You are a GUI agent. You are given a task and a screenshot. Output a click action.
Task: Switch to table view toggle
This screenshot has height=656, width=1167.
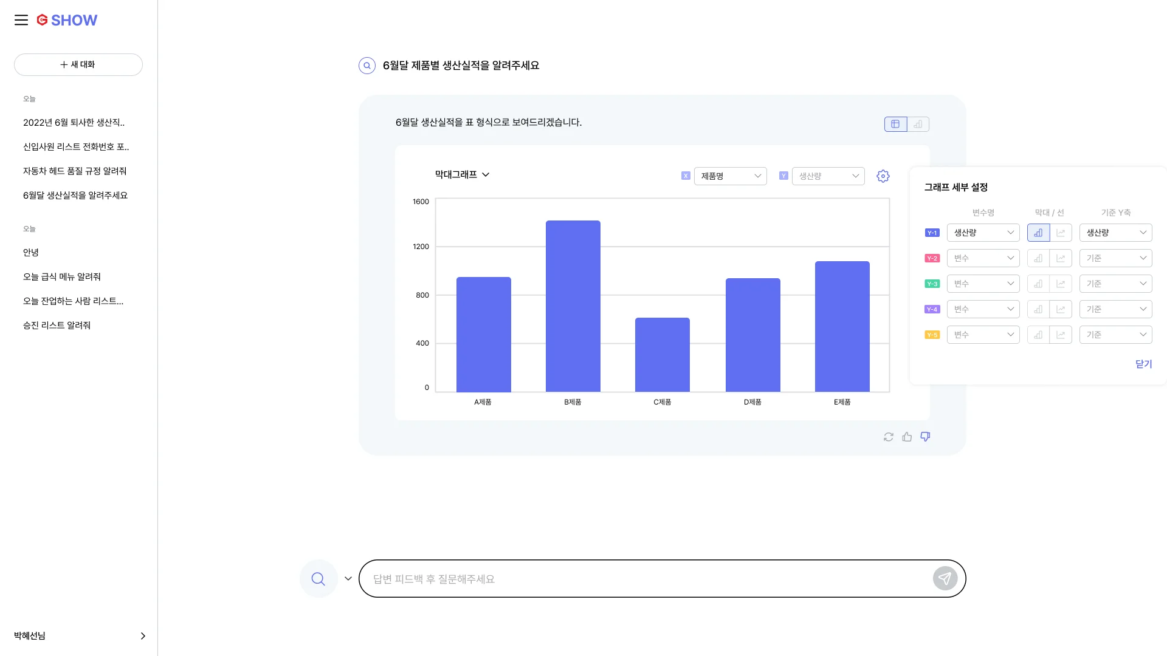pyautogui.click(x=895, y=124)
